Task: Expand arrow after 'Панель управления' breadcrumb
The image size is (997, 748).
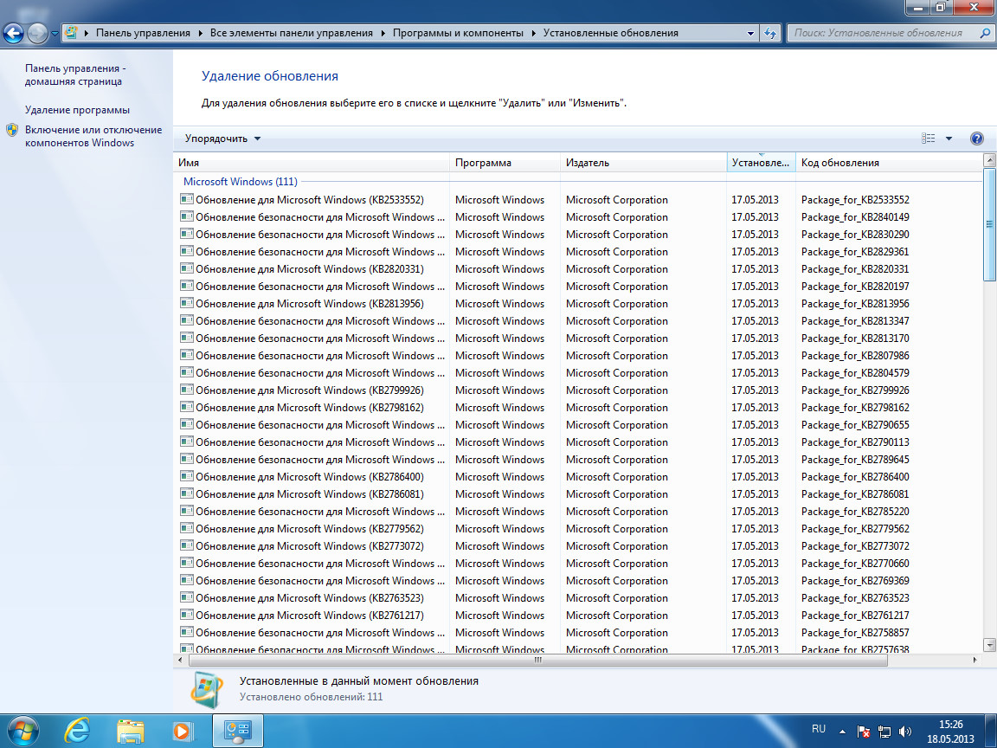Action: pyautogui.click(x=200, y=33)
